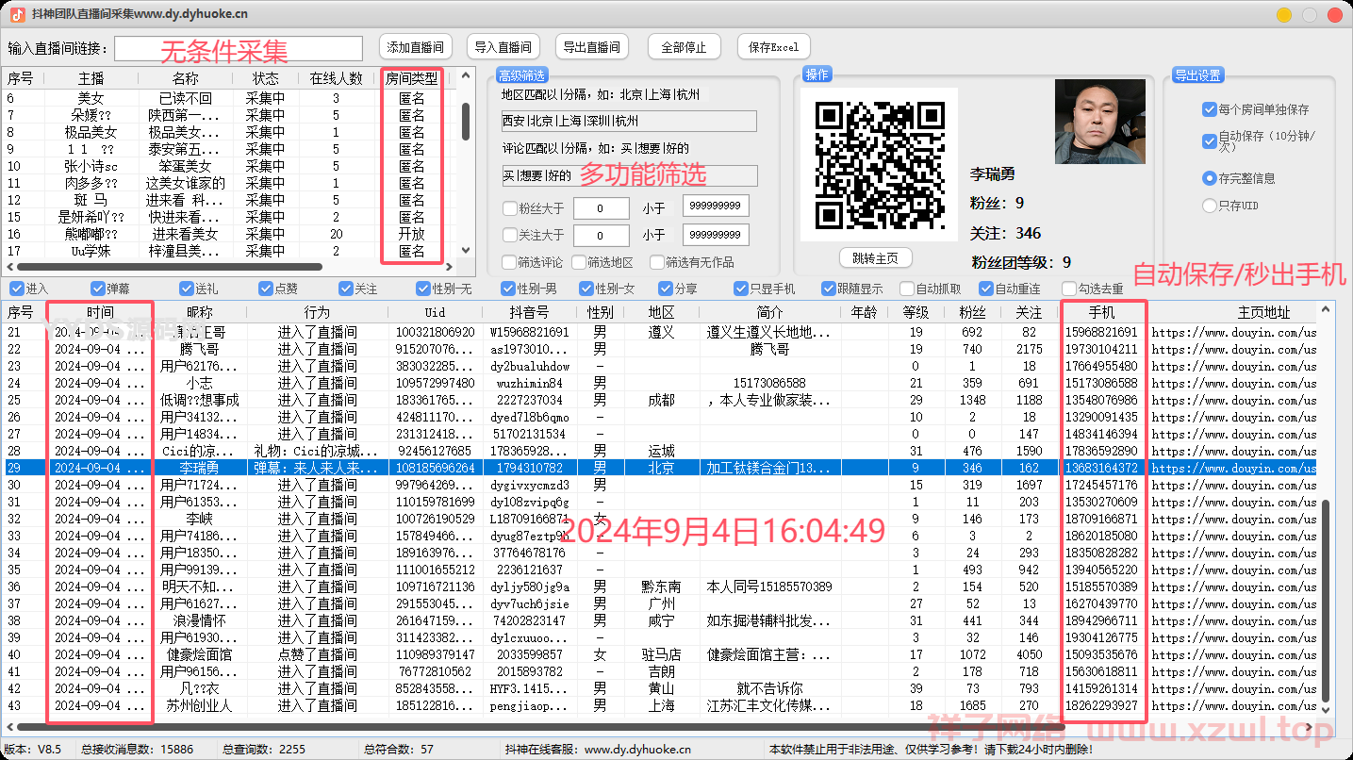Stop all with 全部停止 button
Image resolution: width=1353 pixels, height=760 pixels.
pos(685,47)
